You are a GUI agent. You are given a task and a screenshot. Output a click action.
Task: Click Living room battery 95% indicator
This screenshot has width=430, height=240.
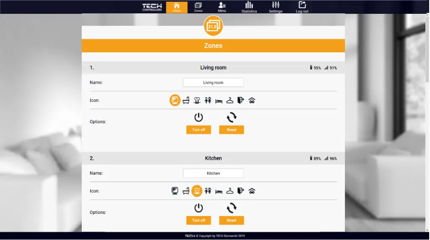point(315,68)
